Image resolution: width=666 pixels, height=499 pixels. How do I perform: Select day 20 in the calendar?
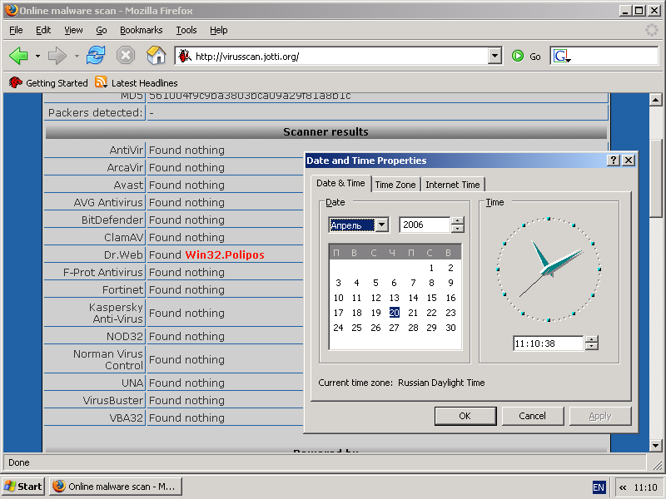pyautogui.click(x=394, y=313)
